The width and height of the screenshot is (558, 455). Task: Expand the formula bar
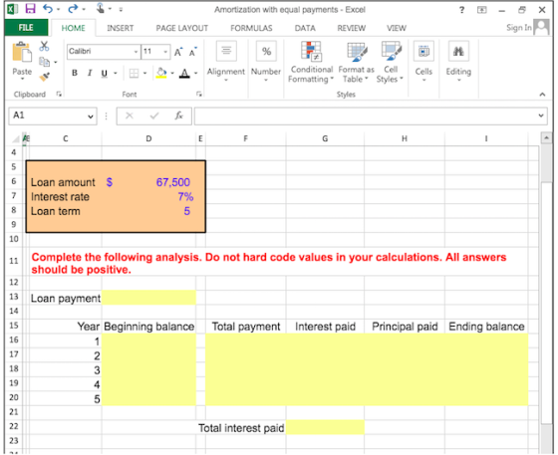click(540, 115)
